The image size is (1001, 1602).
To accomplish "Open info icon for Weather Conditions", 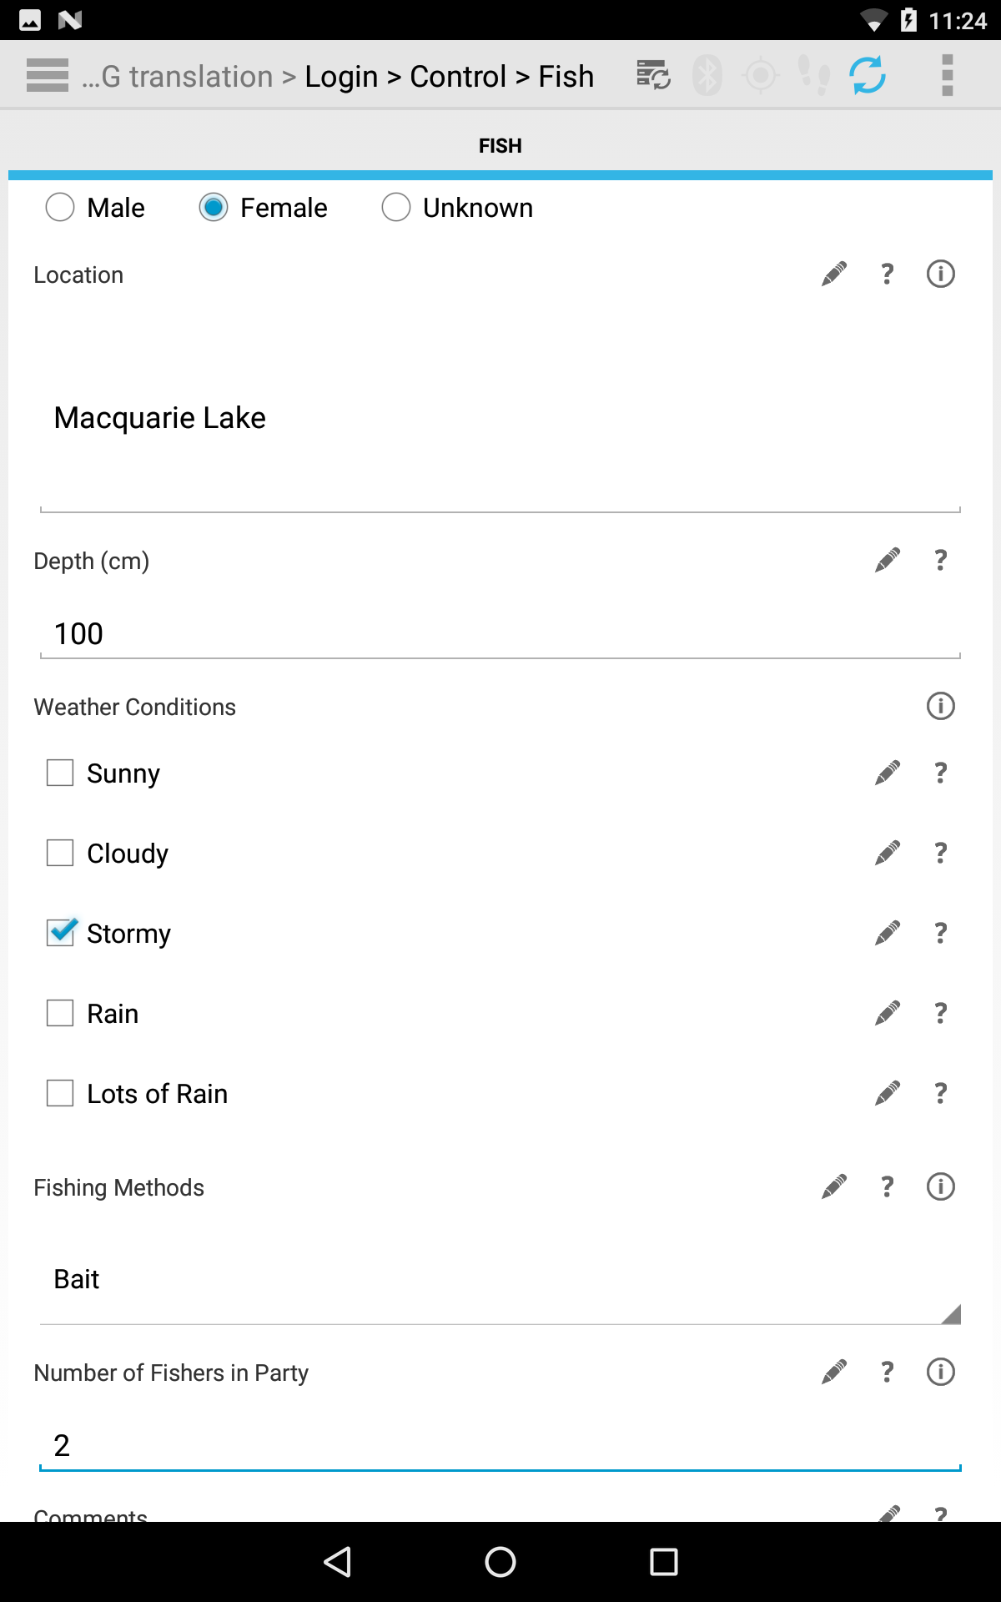I will click(x=941, y=707).
